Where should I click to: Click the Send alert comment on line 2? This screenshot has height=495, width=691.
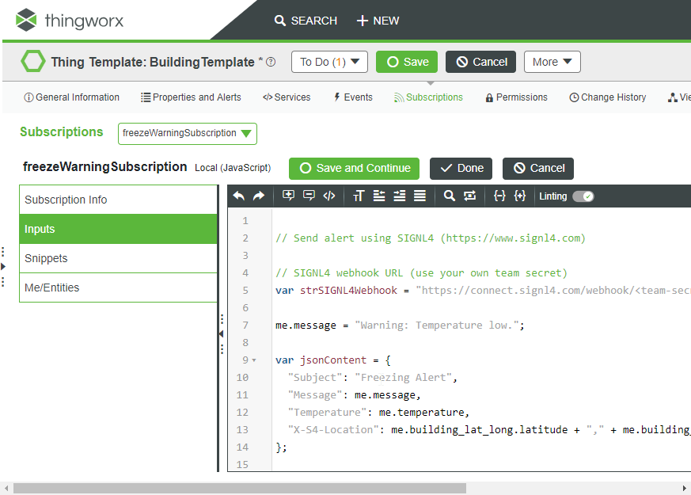(x=430, y=238)
